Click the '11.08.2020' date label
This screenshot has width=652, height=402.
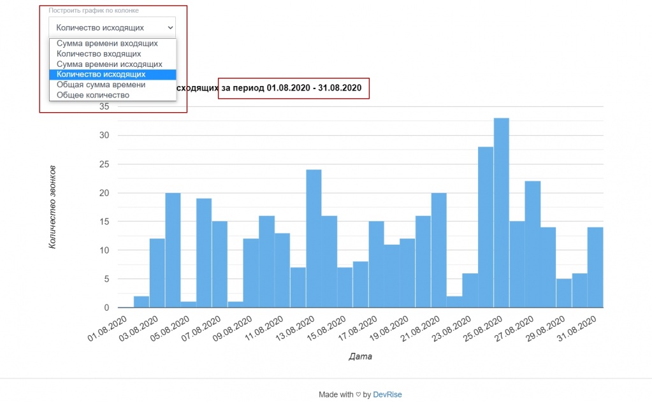click(x=264, y=329)
